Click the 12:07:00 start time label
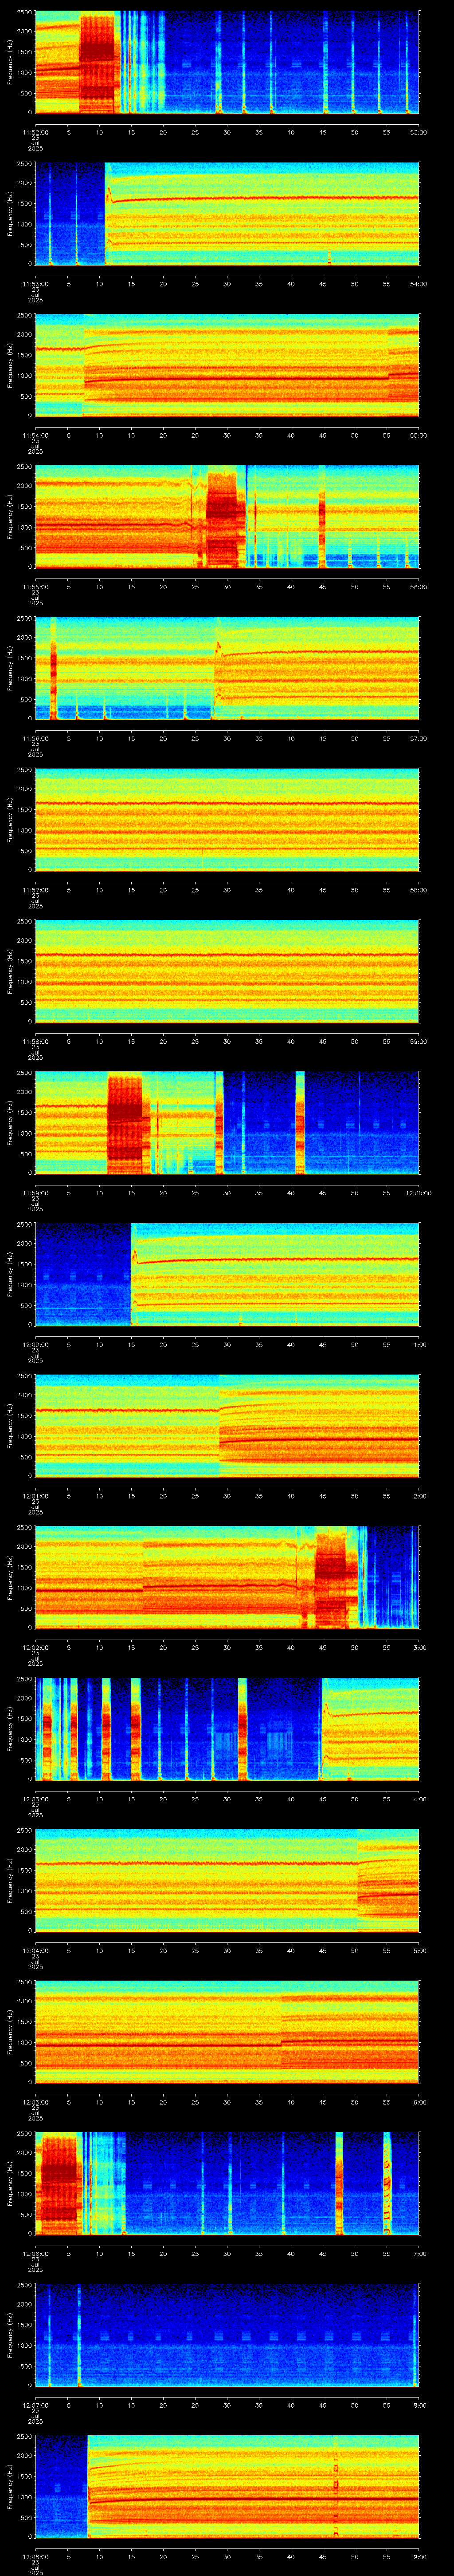Screen dimensions: 454x2576 pos(35,2405)
